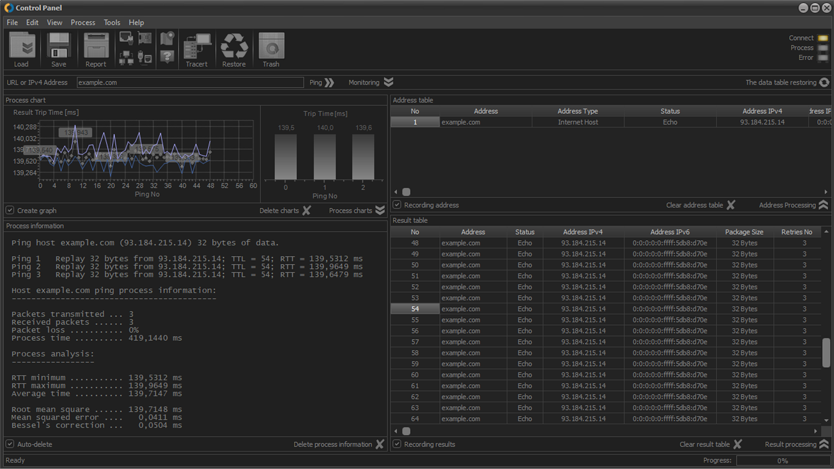Expand the Monitoring dropdown chevrons
834x469 pixels.
(389, 82)
